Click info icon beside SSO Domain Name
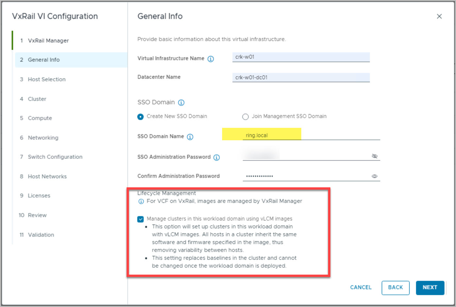This screenshot has width=456, height=307. (190, 137)
